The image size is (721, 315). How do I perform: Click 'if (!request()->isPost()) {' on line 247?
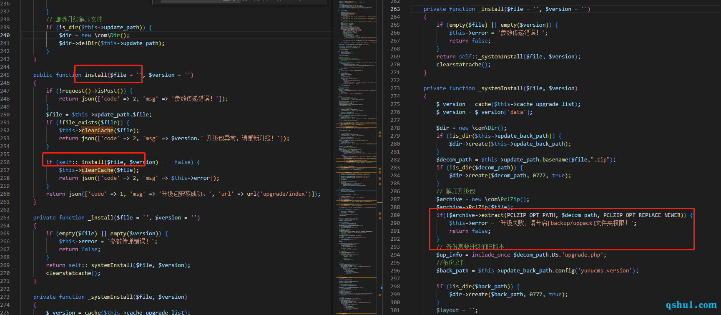pyautogui.click(x=89, y=91)
